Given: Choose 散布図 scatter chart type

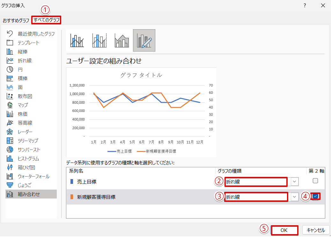Looking at the screenshot, I should click(25, 96).
